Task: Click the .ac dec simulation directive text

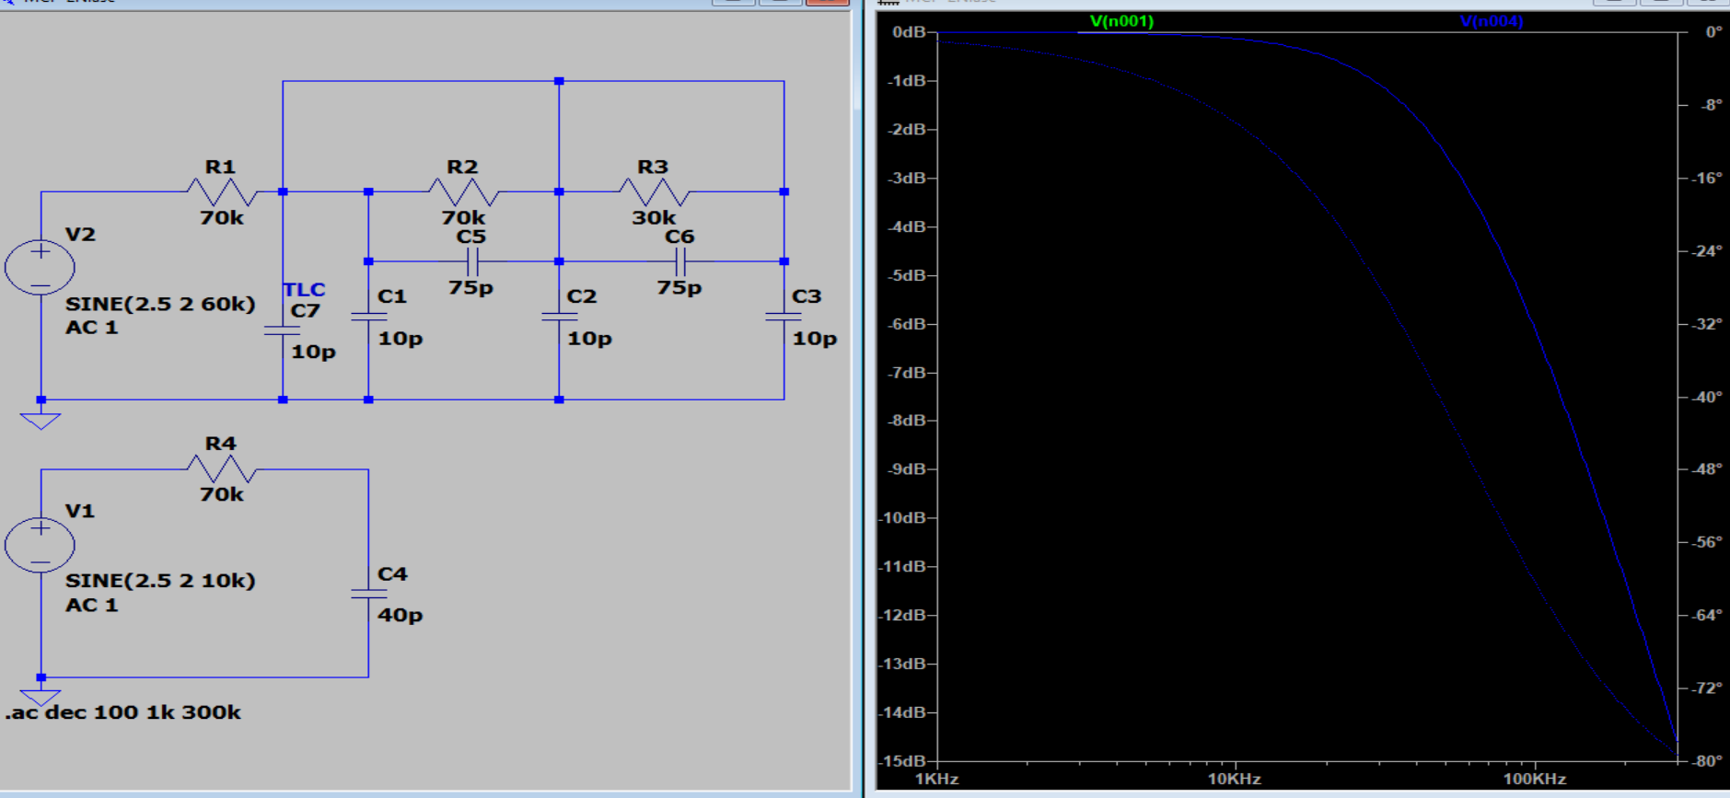Action: click(x=123, y=712)
